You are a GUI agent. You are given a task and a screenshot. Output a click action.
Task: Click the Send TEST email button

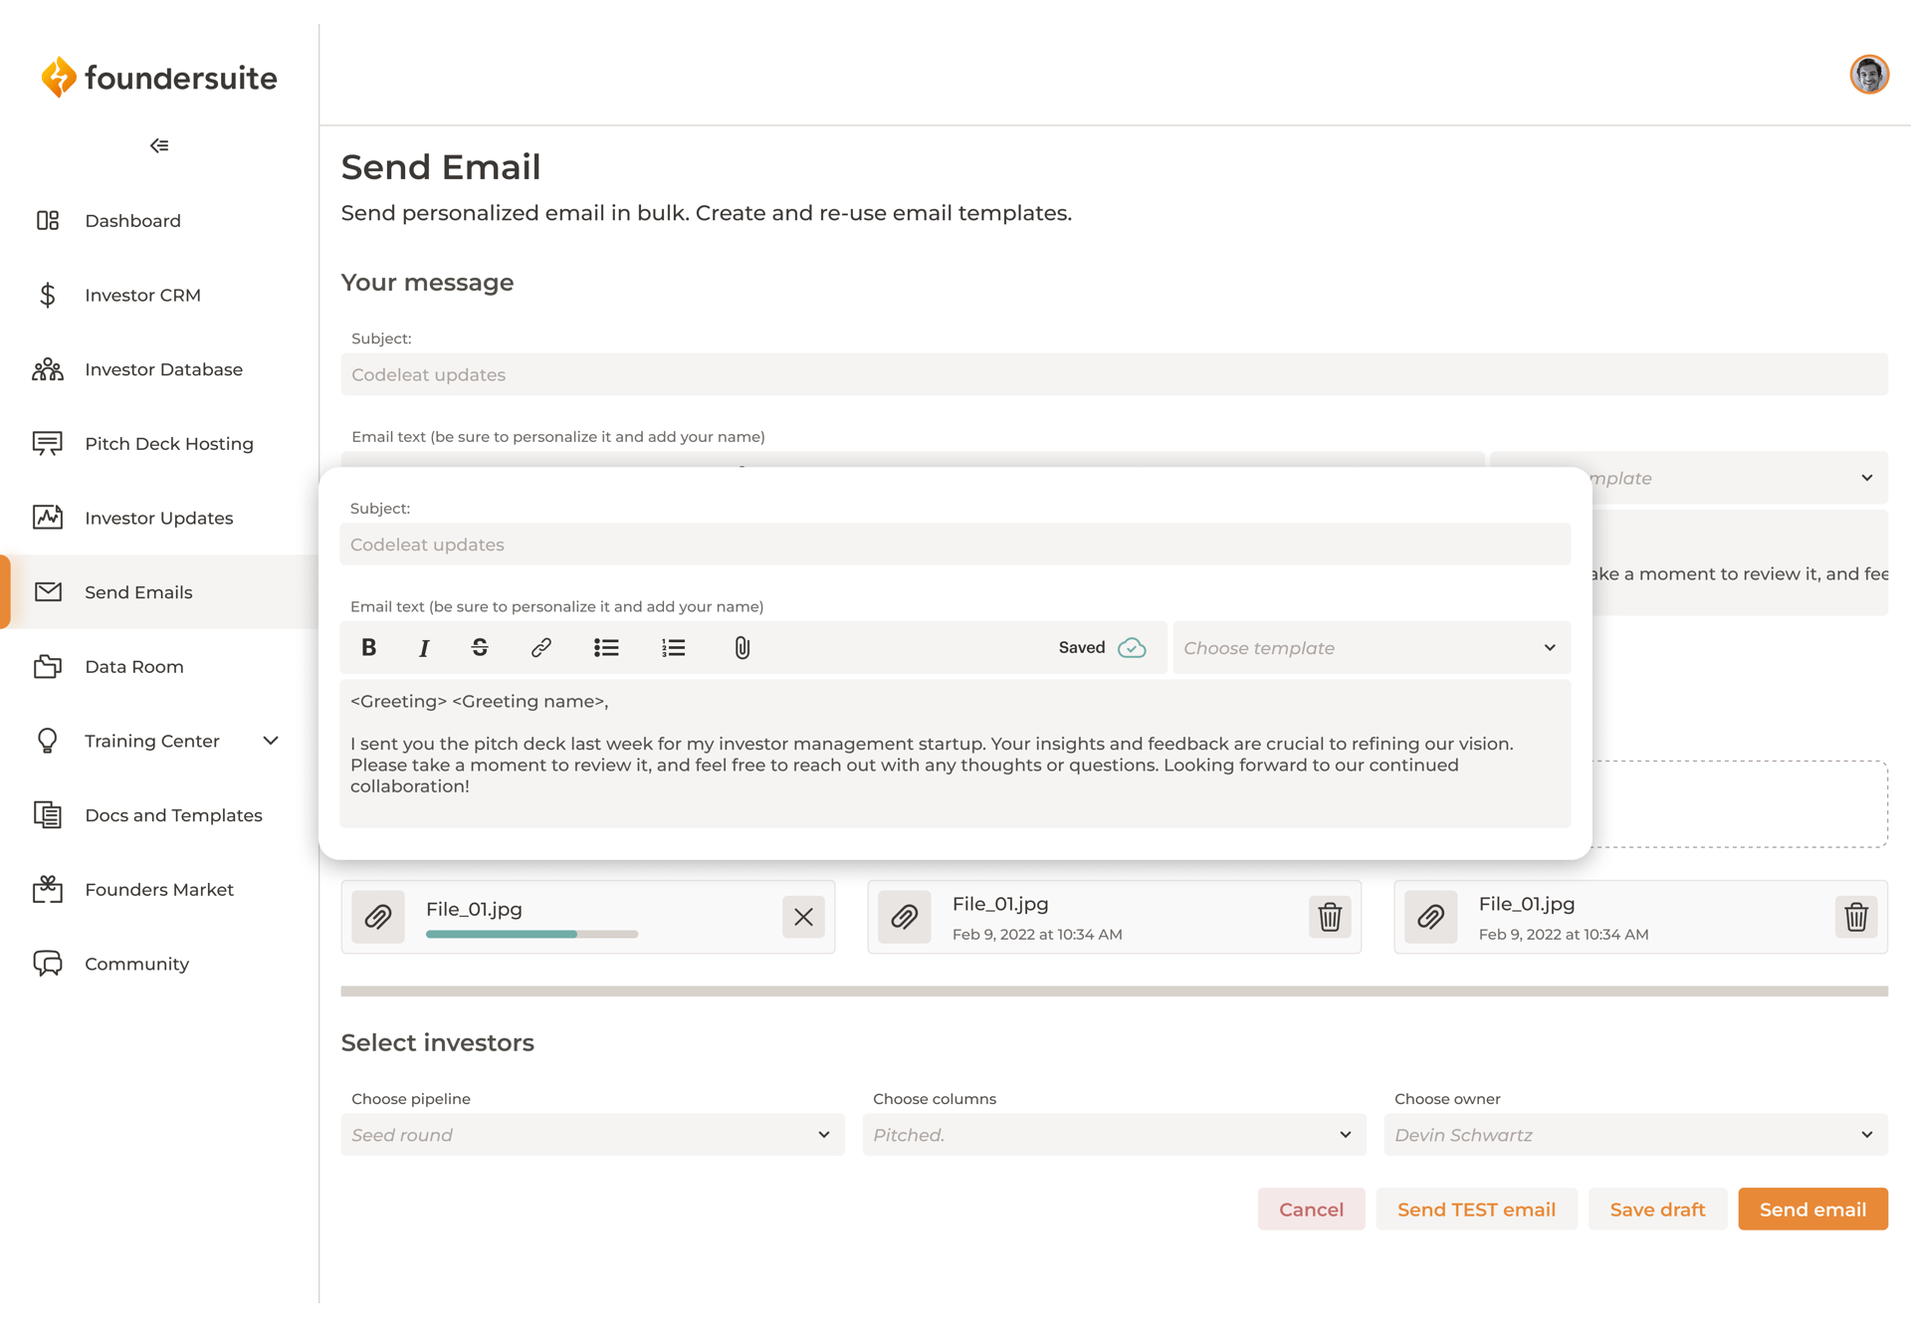(x=1475, y=1208)
